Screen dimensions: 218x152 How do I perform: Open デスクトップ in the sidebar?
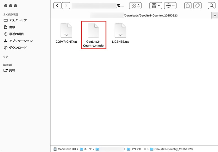(x=15, y=20)
